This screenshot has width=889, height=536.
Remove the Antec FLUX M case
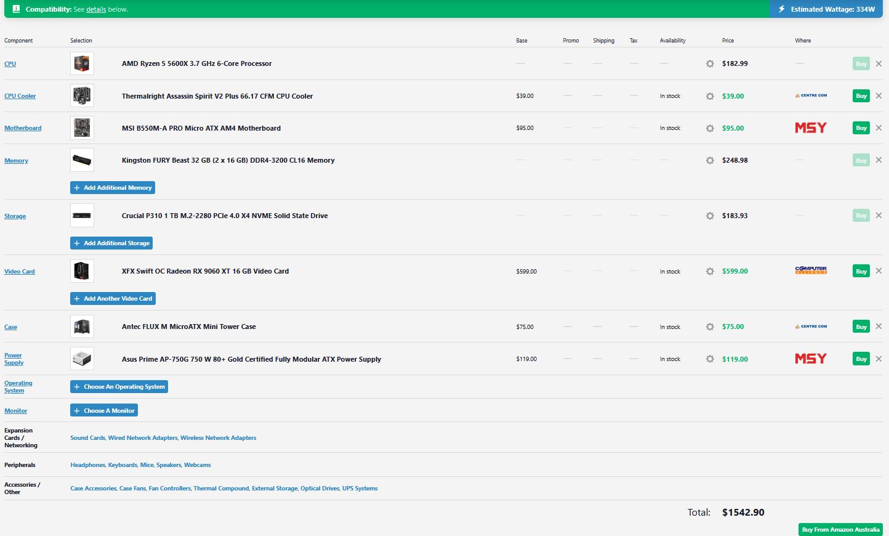[x=879, y=326]
